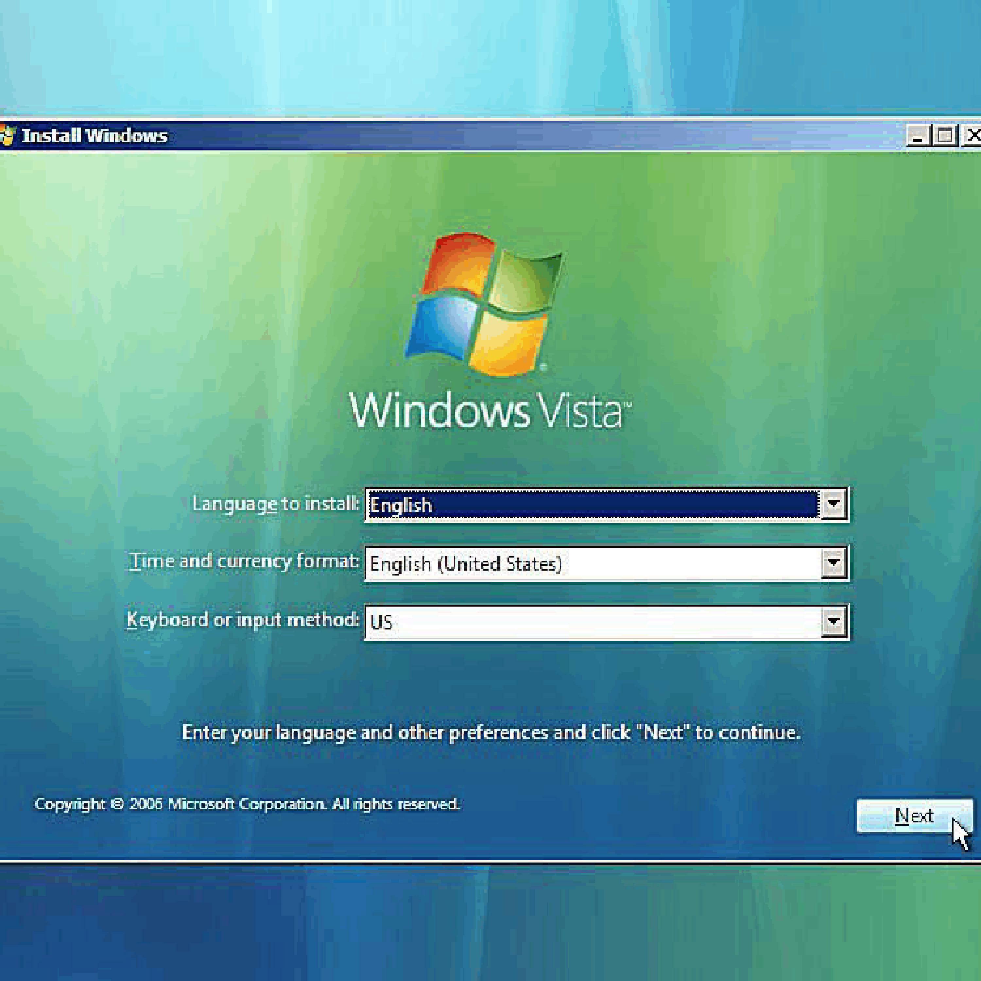This screenshot has height=981, width=981.
Task: Click the Microsoft copyright notice text
Action: 247,804
